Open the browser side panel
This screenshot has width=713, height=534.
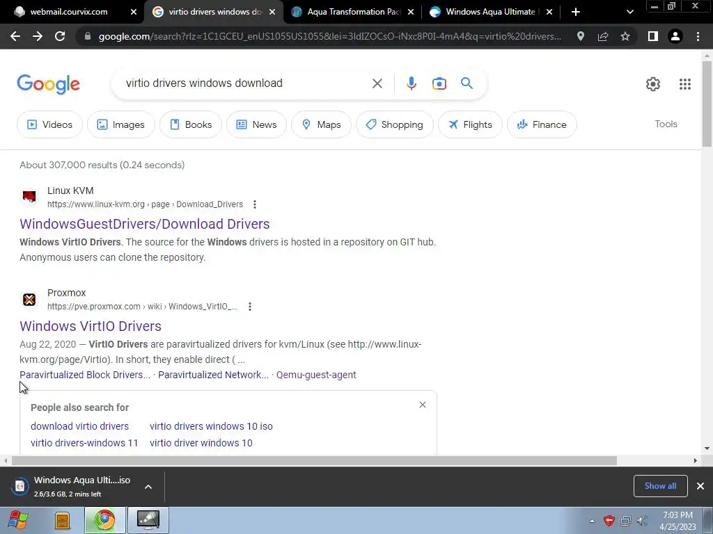[653, 36]
